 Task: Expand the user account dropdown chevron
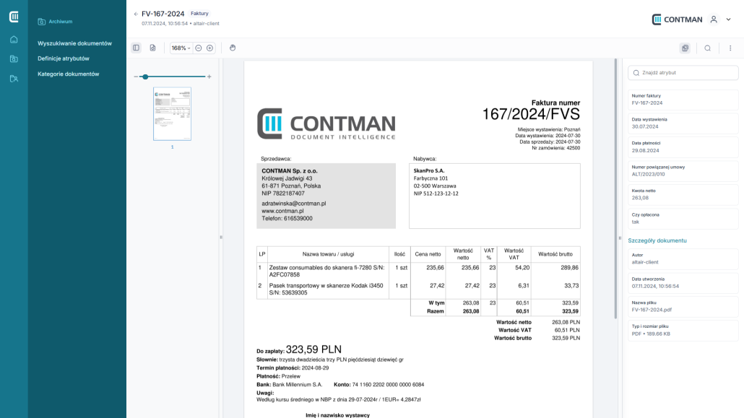click(728, 19)
